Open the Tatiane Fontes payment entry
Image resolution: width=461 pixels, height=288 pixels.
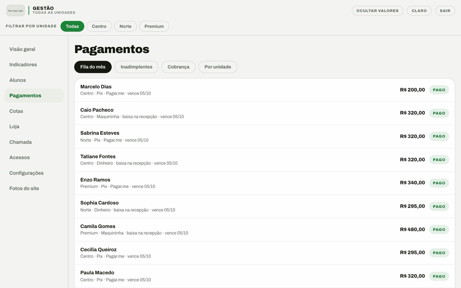click(264, 160)
